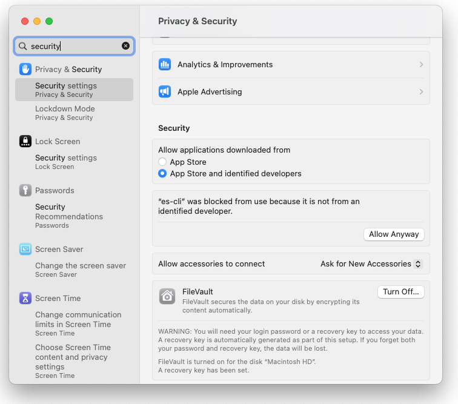The image size is (458, 404).
Task: Click the Privacy & Security hand icon
Action: pos(25,69)
